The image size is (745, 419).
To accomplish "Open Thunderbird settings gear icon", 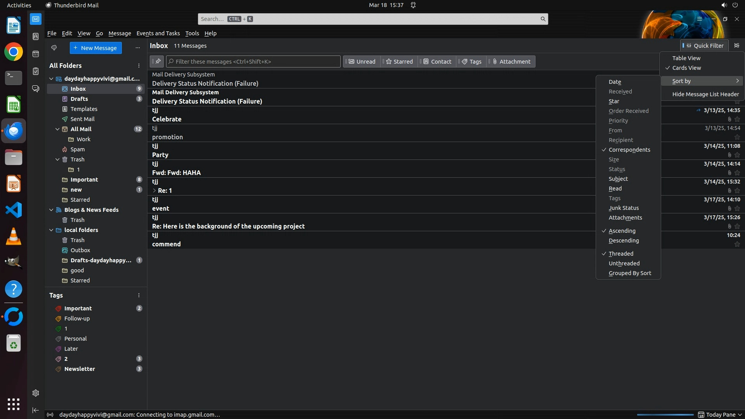I will click(36, 393).
